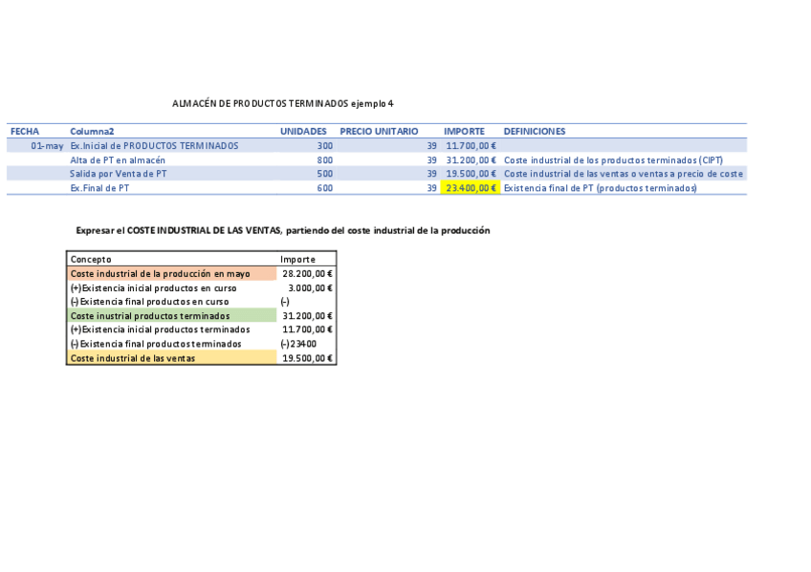Click the 28.200,00 € importe cell
This screenshot has width=811, height=572.
coord(307,274)
